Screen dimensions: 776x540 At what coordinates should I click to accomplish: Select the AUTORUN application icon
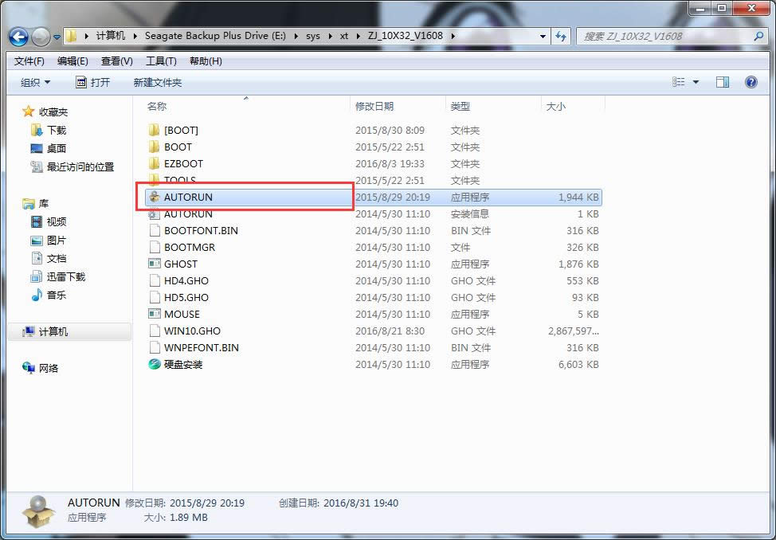click(x=155, y=197)
